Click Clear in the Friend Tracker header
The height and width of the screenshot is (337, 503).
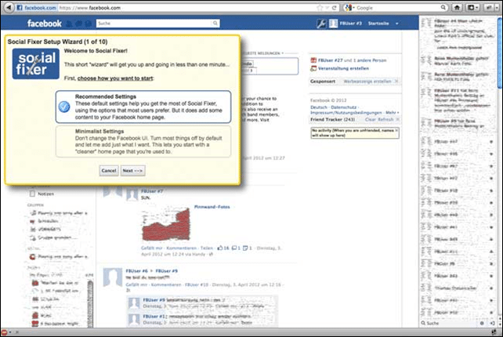point(370,119)
